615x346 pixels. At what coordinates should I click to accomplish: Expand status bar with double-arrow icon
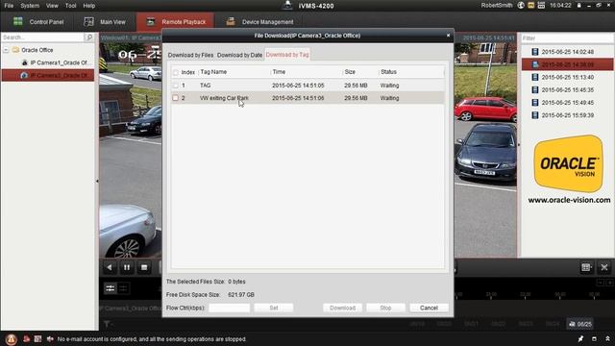pyautogui.click(x=607, y=339)
